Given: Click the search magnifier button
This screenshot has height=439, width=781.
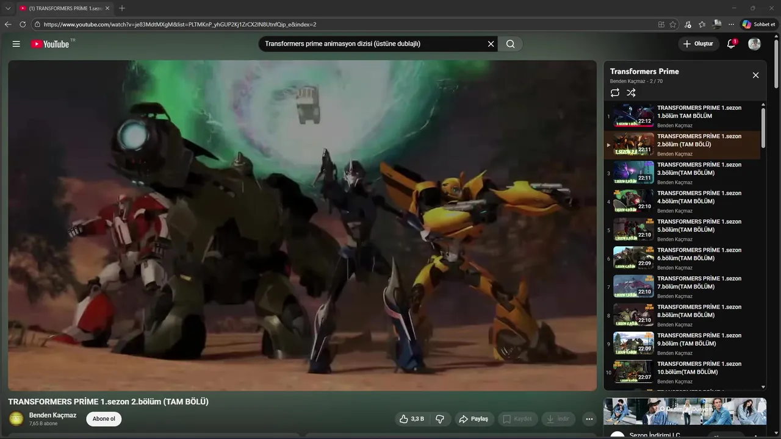Looking at the screenshot, I should (511, 44).
